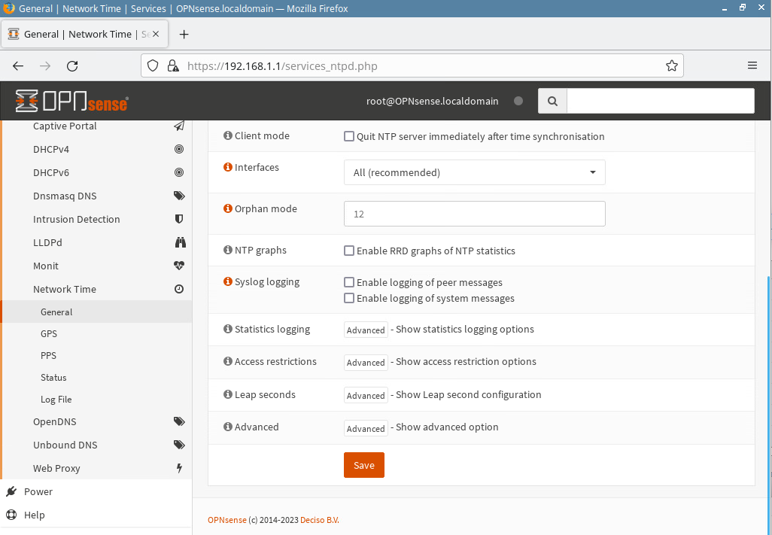The image size is (772, 535).
Task: Click the Monit heartbeat icon
Action: coord(179,266)
